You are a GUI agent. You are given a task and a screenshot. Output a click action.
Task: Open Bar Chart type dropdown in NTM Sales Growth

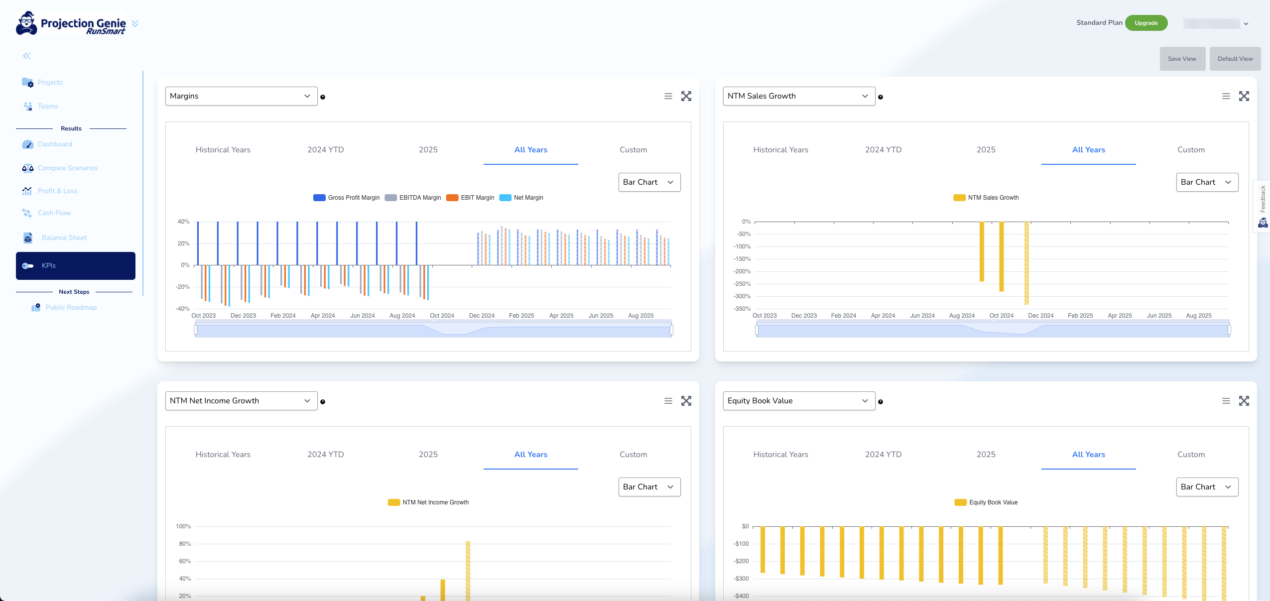coord(1207,182)
